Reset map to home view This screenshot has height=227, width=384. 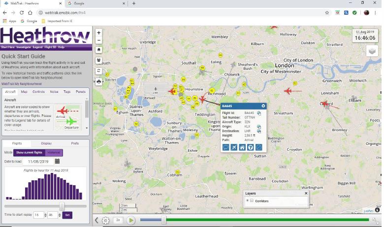click(98, 50)
